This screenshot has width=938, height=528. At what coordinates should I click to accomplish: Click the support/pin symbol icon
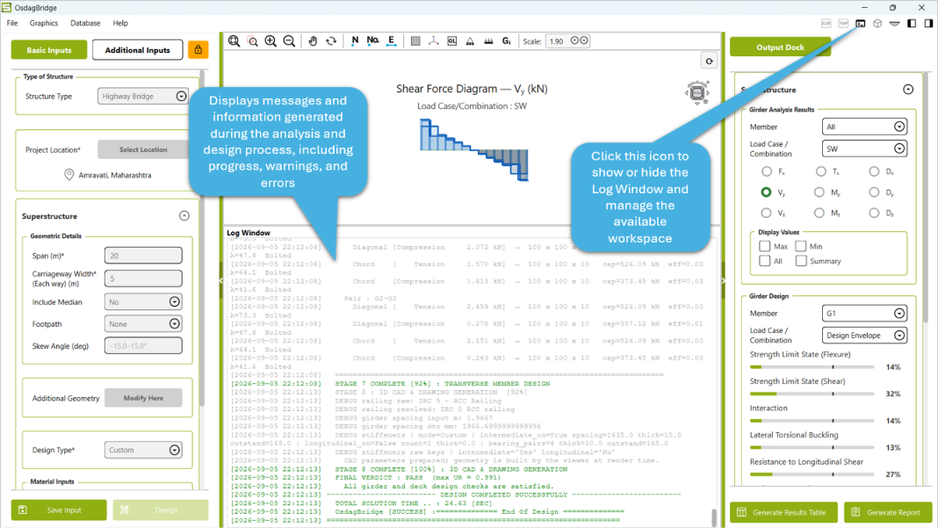coord(470,40)
